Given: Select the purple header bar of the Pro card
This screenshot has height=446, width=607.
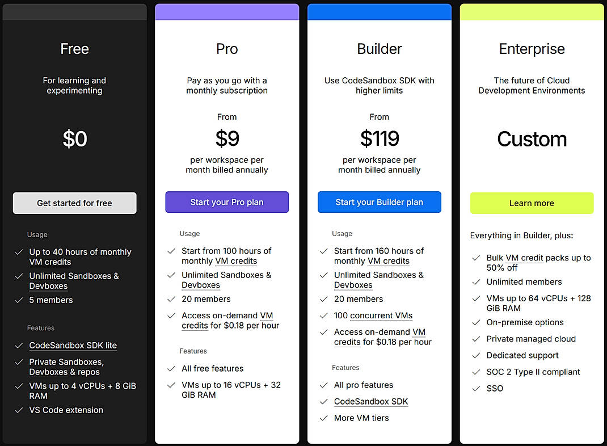Looking at the screenshot, I should click(x=227, y=10).
